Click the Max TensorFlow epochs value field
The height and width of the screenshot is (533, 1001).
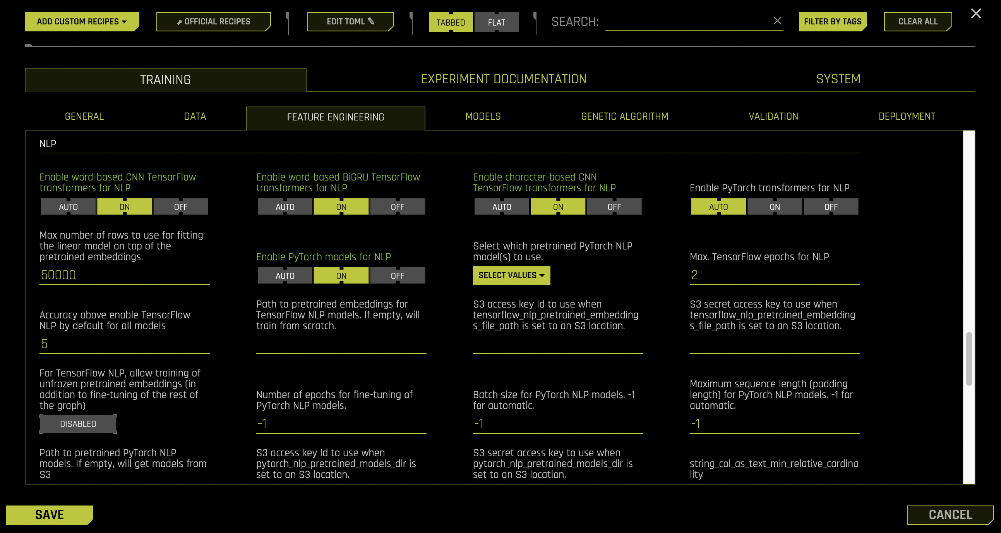(773, 275)
